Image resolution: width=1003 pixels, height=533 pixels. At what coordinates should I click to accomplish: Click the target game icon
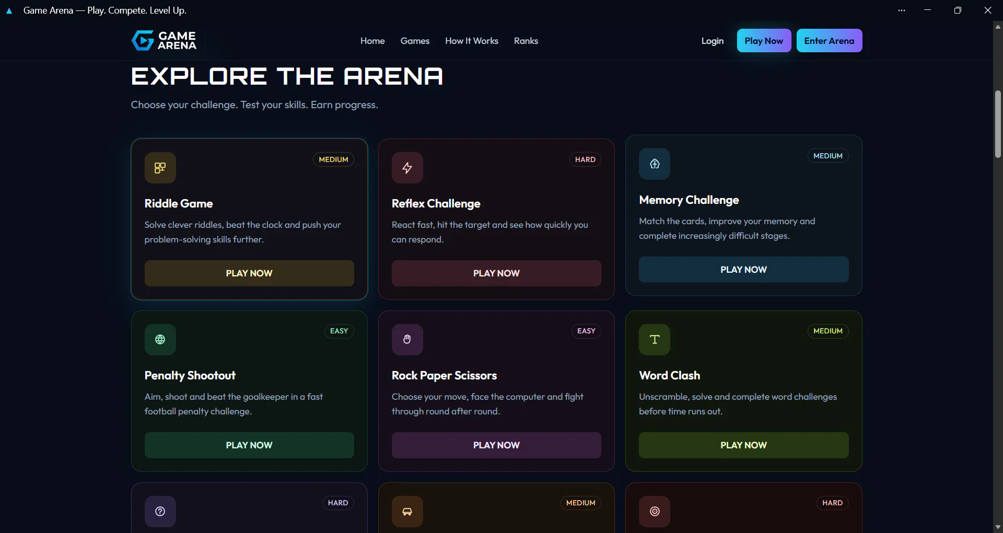coord(655,512)
